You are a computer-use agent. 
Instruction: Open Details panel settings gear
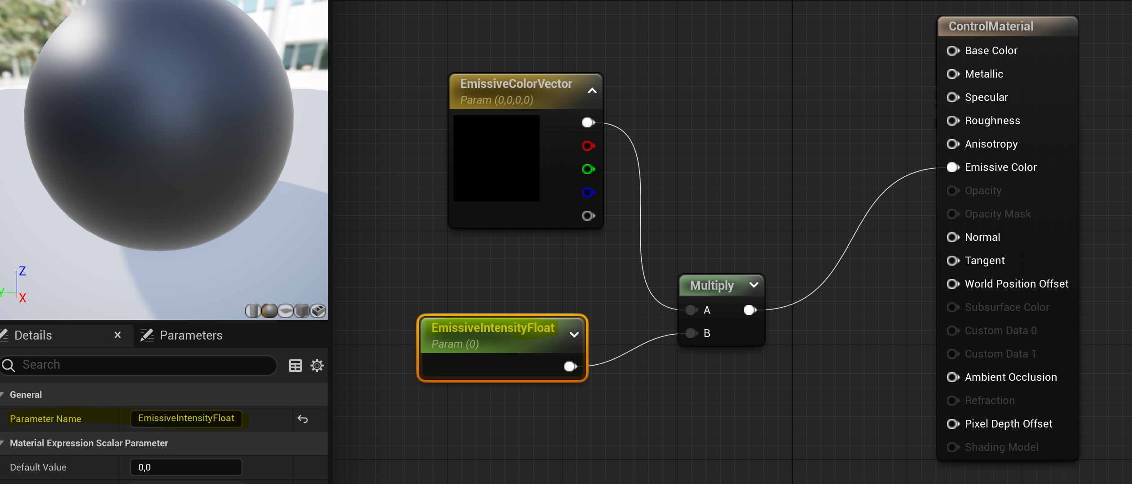click(317, 366)
